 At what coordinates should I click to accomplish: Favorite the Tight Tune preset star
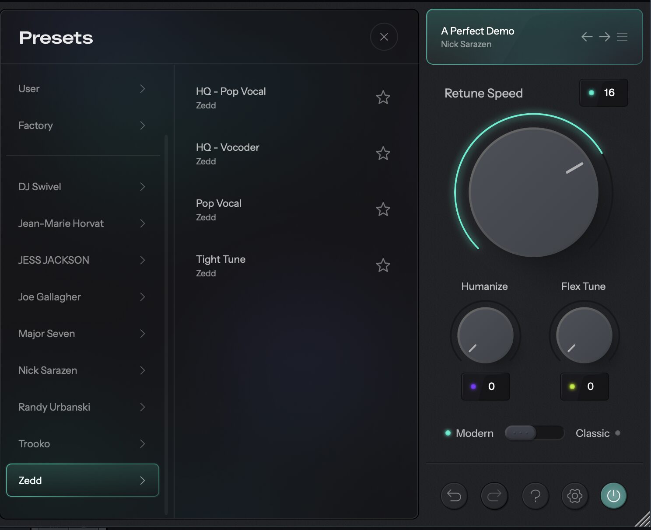coord(383,265)
